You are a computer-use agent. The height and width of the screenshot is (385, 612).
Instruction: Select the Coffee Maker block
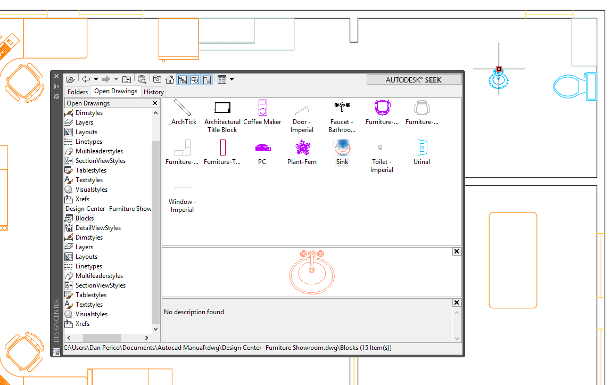pos(262,108)
